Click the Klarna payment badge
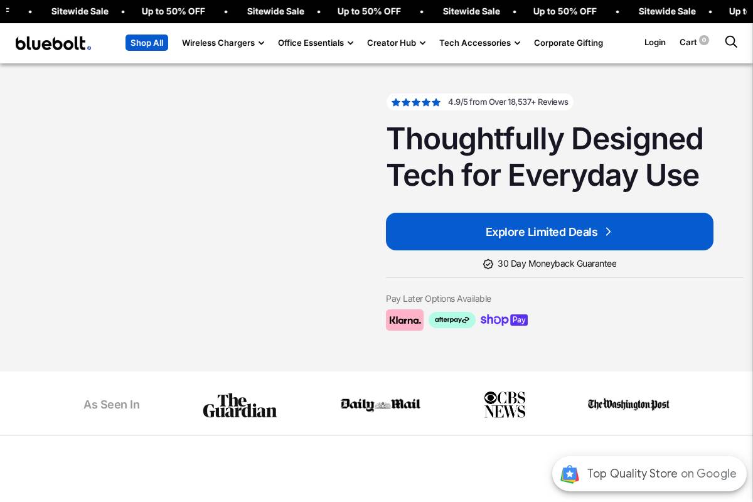 click(x=404, y=320)
